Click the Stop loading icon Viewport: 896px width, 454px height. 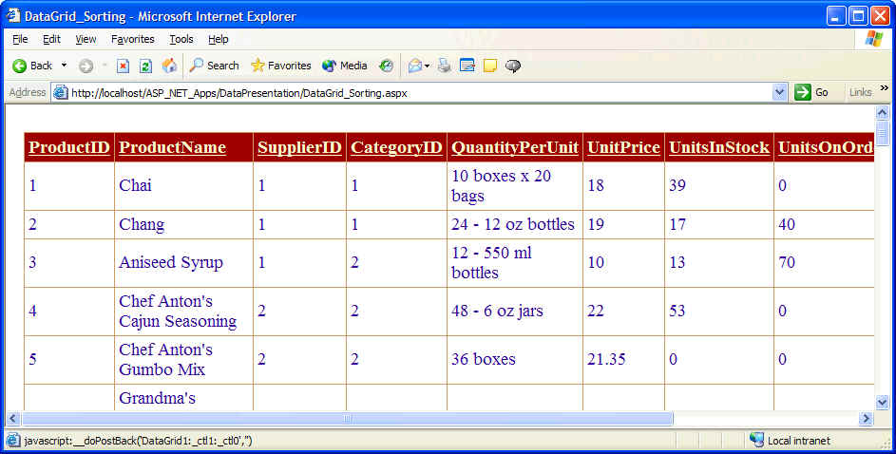pos(123,66)
